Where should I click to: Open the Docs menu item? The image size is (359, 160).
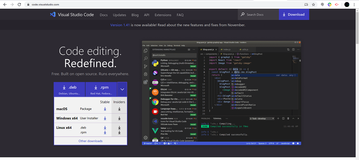coord(104,15)
